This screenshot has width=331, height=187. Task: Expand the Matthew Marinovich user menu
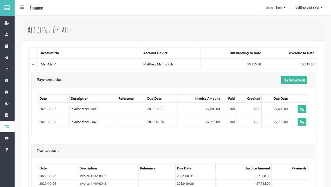309,8
